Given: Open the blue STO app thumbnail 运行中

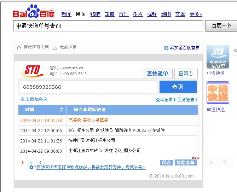Looking at the screenshot, I should pyautogui.click(x=218, y=57).
